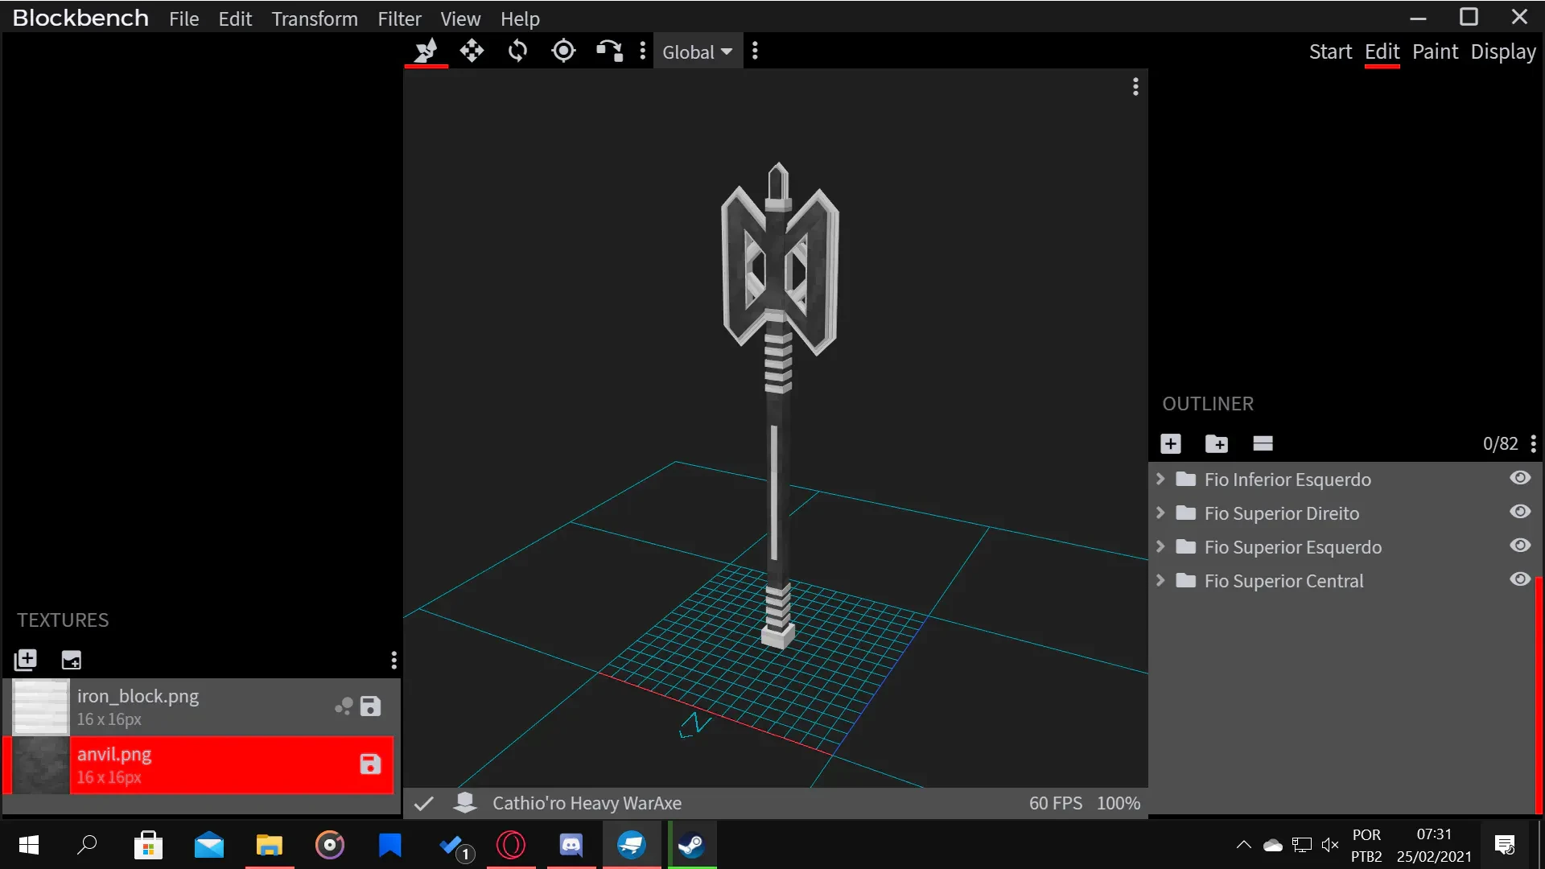This screenshot has height=869, width=1545.
Task: Save the iron_block.png texture
Action: tap(370, 706)
